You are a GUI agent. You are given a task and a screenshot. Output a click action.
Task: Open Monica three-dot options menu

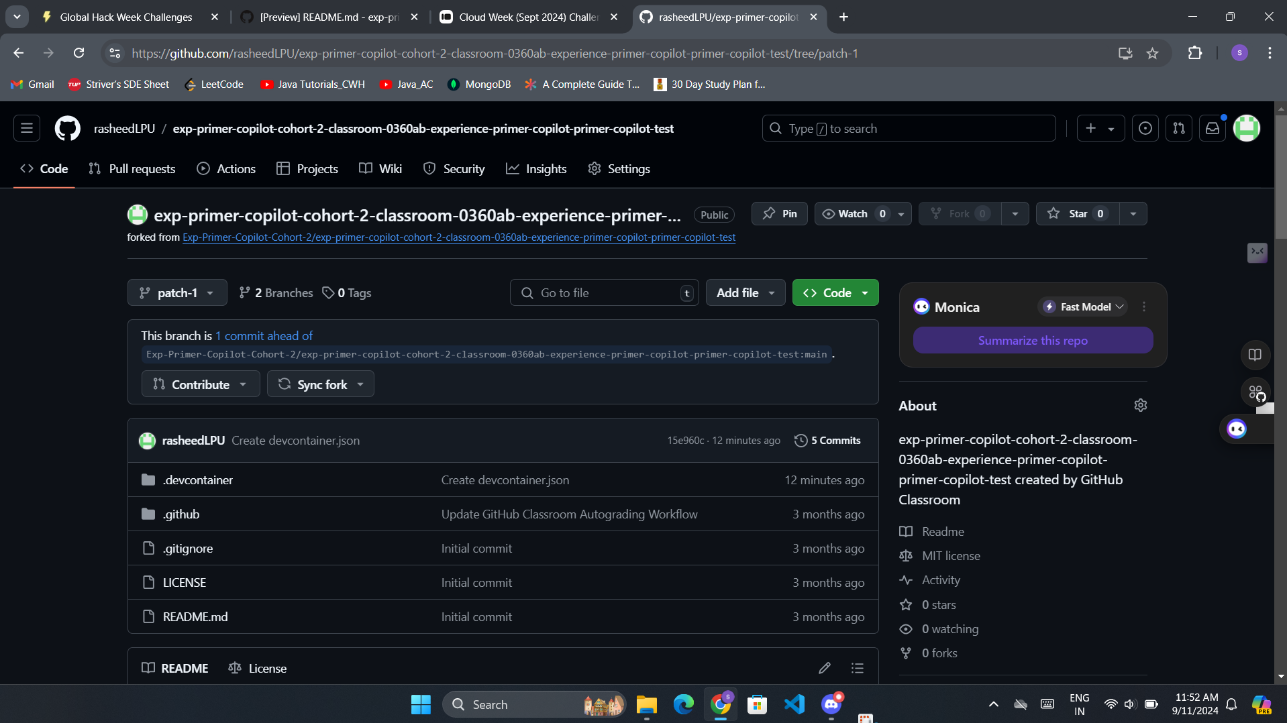point(1144,307)
